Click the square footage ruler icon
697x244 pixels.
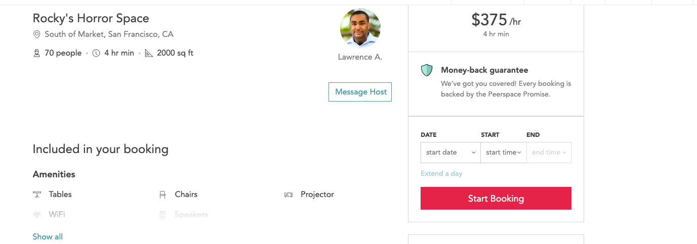[149, 53]
